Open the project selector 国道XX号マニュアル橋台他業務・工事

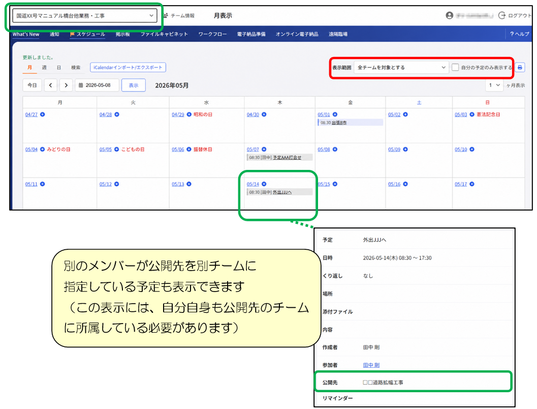[85, 16]
